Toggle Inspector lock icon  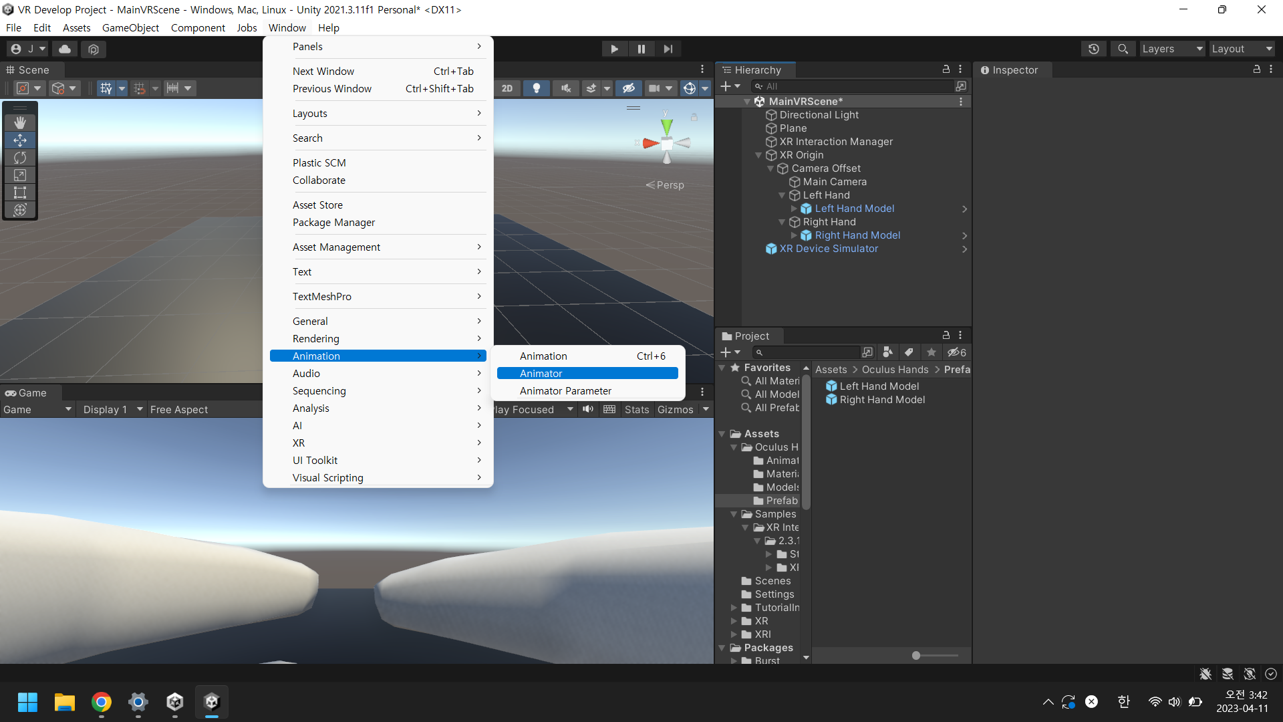[x=1257, y=70]
